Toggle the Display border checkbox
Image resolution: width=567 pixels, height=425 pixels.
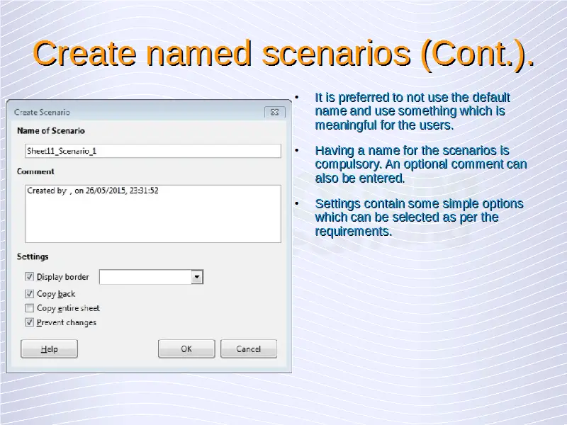30,277
